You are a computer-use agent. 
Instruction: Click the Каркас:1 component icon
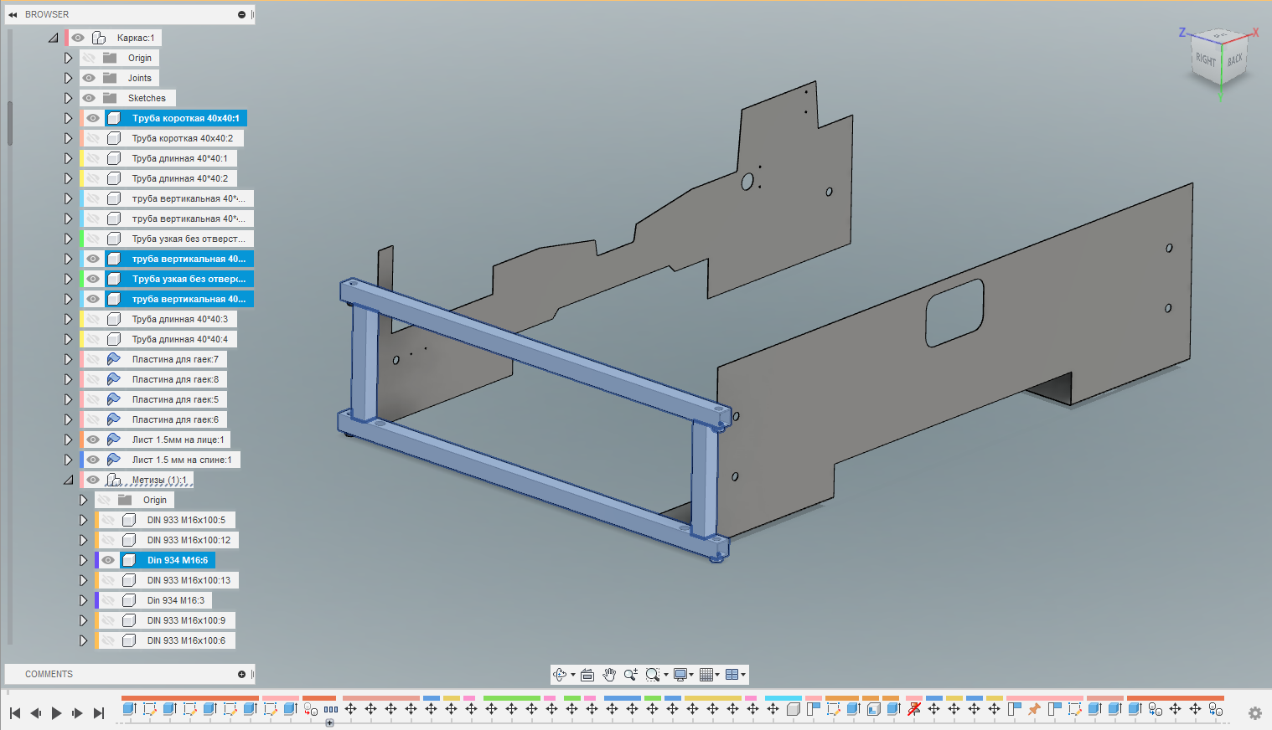point(99,38)
